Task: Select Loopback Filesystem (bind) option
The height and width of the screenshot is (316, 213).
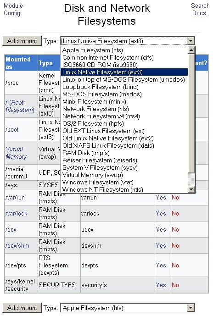Action: coord(124,87)
